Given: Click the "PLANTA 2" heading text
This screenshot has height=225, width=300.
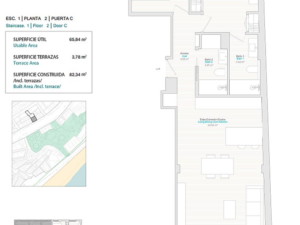Looking at the screenshot, I should pos(36,19).
